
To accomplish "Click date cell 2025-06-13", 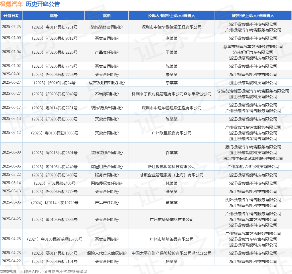I will tap(11, 119).
